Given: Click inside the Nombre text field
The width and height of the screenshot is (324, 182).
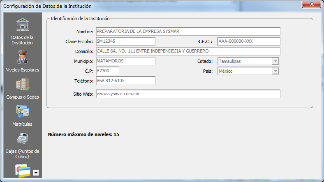Looking at the screenshot, I should [187, 32].
